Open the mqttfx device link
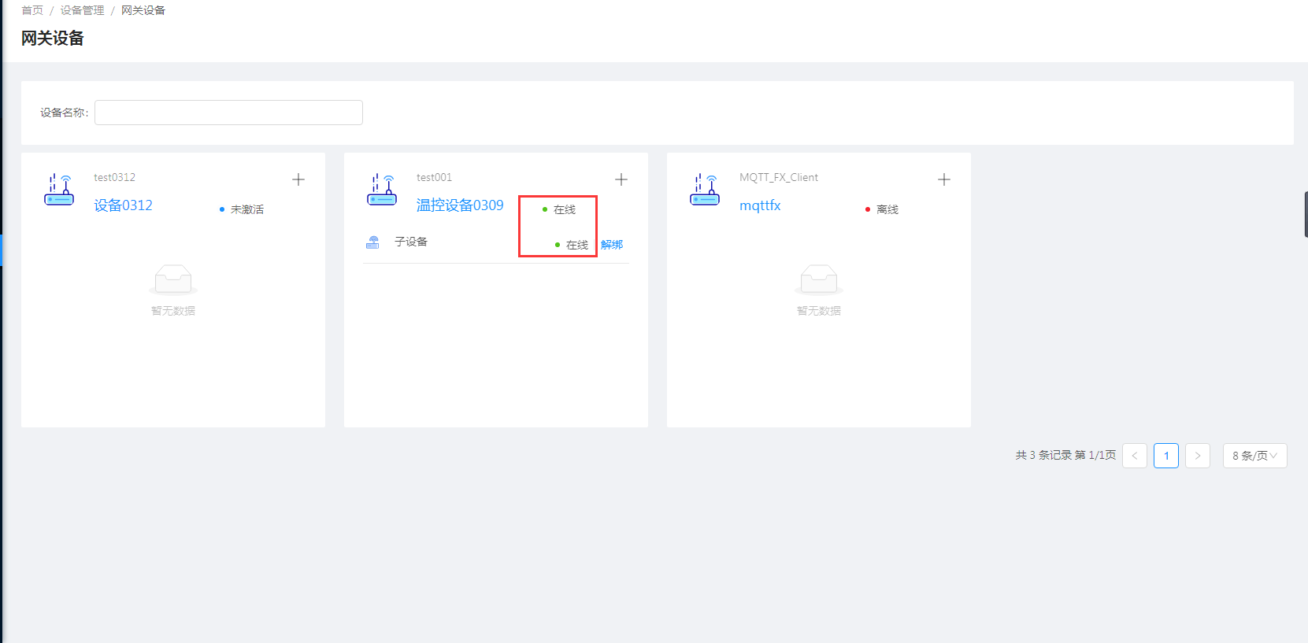 point(760,205)
